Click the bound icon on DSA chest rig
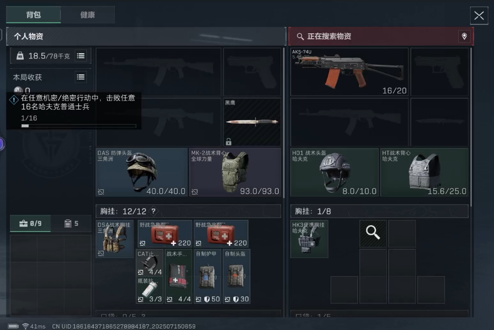This screenshot has width=494, height=330. click(x=101, y=253)
